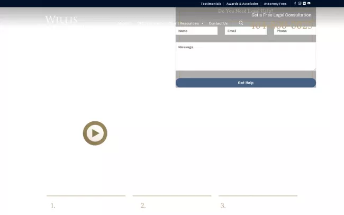Open the Instagram social icon
This screenshot has height=215, width=344.
click(x=300, y=3)
